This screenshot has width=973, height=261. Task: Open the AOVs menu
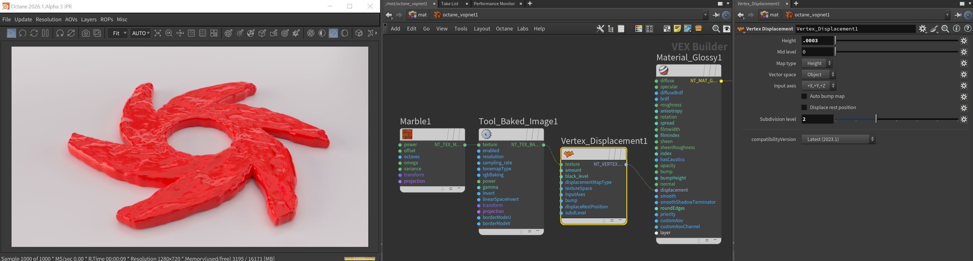(71, 20)
